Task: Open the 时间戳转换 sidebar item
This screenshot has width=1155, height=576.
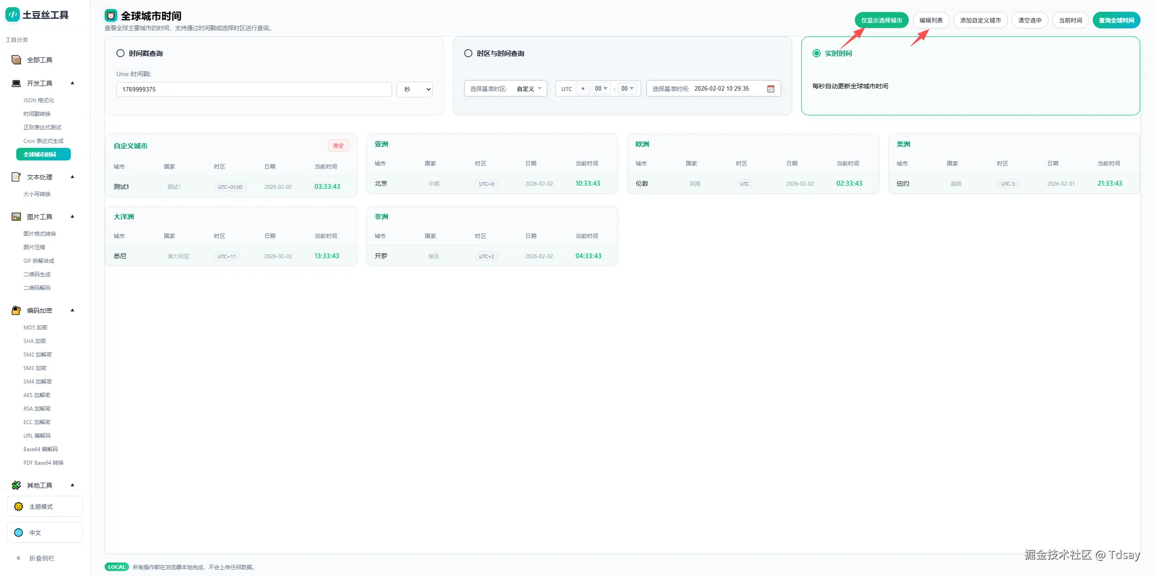Action: coord(37,114)
